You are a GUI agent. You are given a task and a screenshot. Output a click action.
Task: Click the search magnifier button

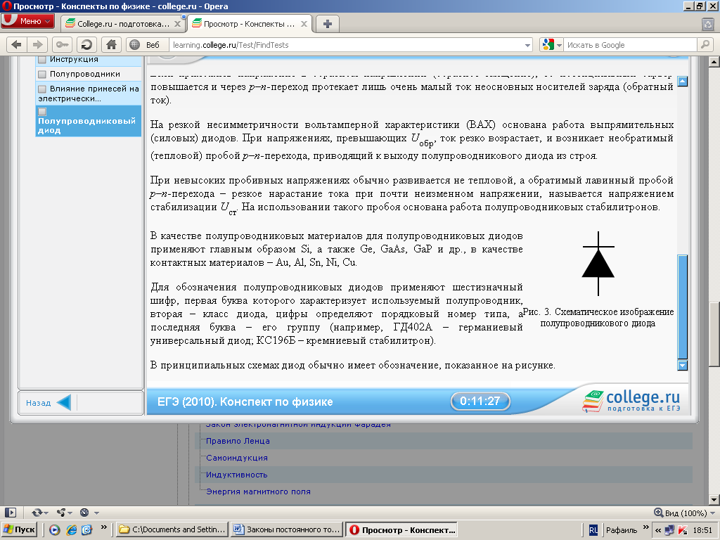(705, 44)
